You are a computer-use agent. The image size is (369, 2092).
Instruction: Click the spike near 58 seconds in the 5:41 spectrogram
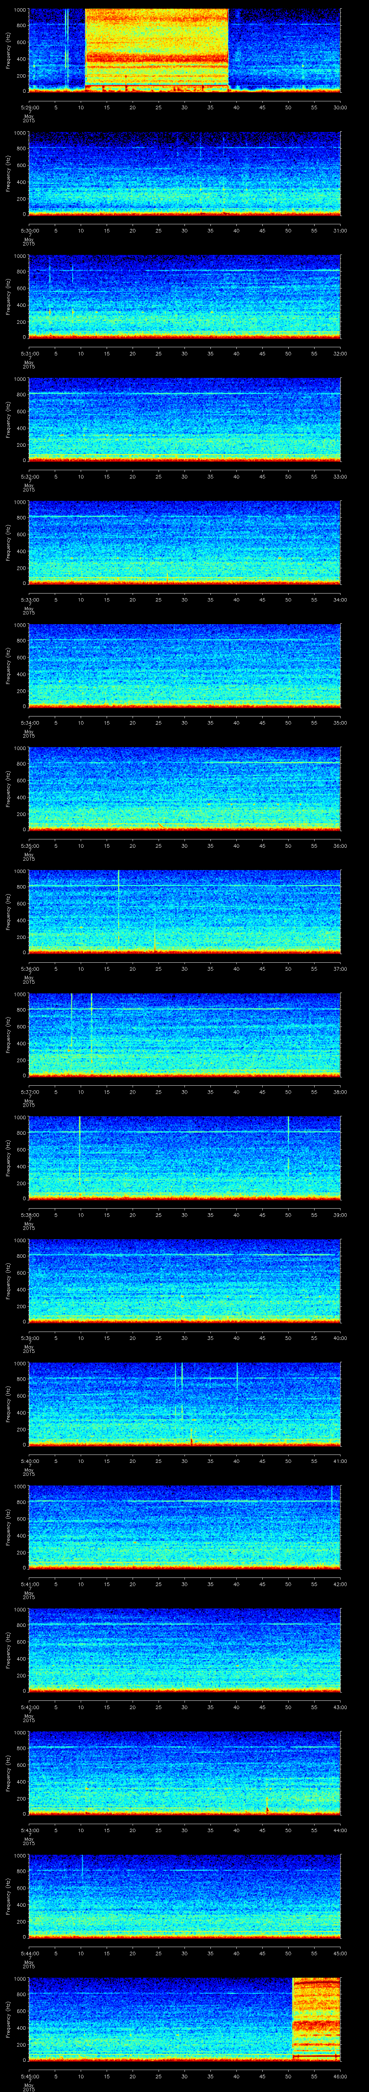332,1493
